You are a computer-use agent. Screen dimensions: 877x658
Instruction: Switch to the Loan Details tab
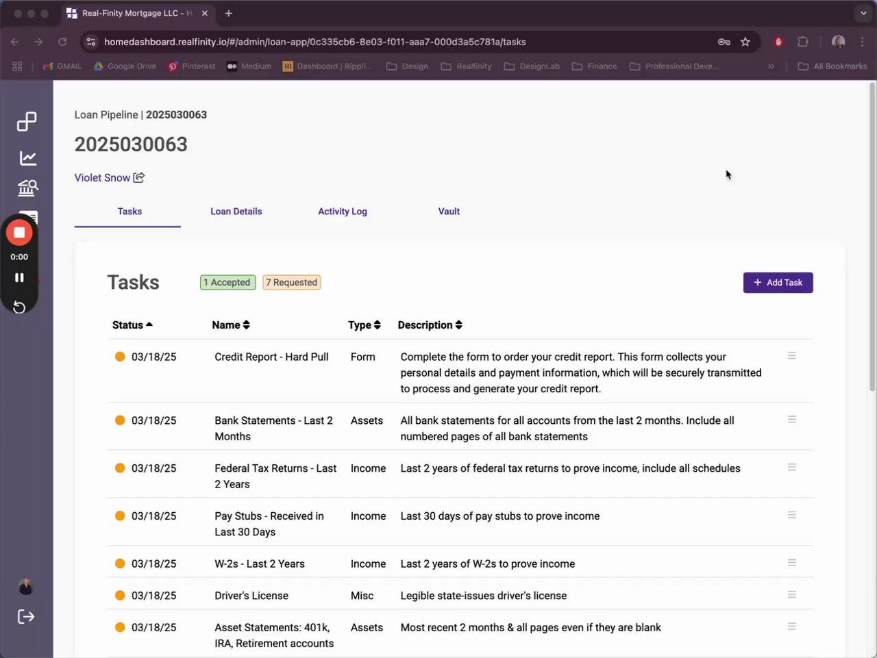(236, 212)
